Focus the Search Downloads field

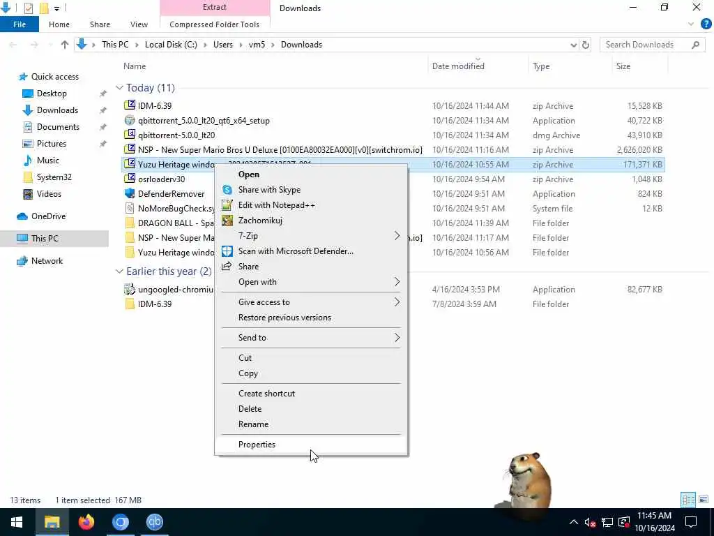[652, 45]
